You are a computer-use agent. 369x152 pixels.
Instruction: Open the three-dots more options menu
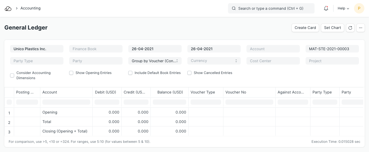(361, 28)
